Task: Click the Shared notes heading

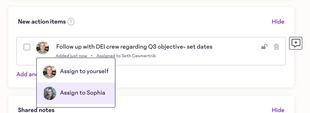Action: [36, 110]
